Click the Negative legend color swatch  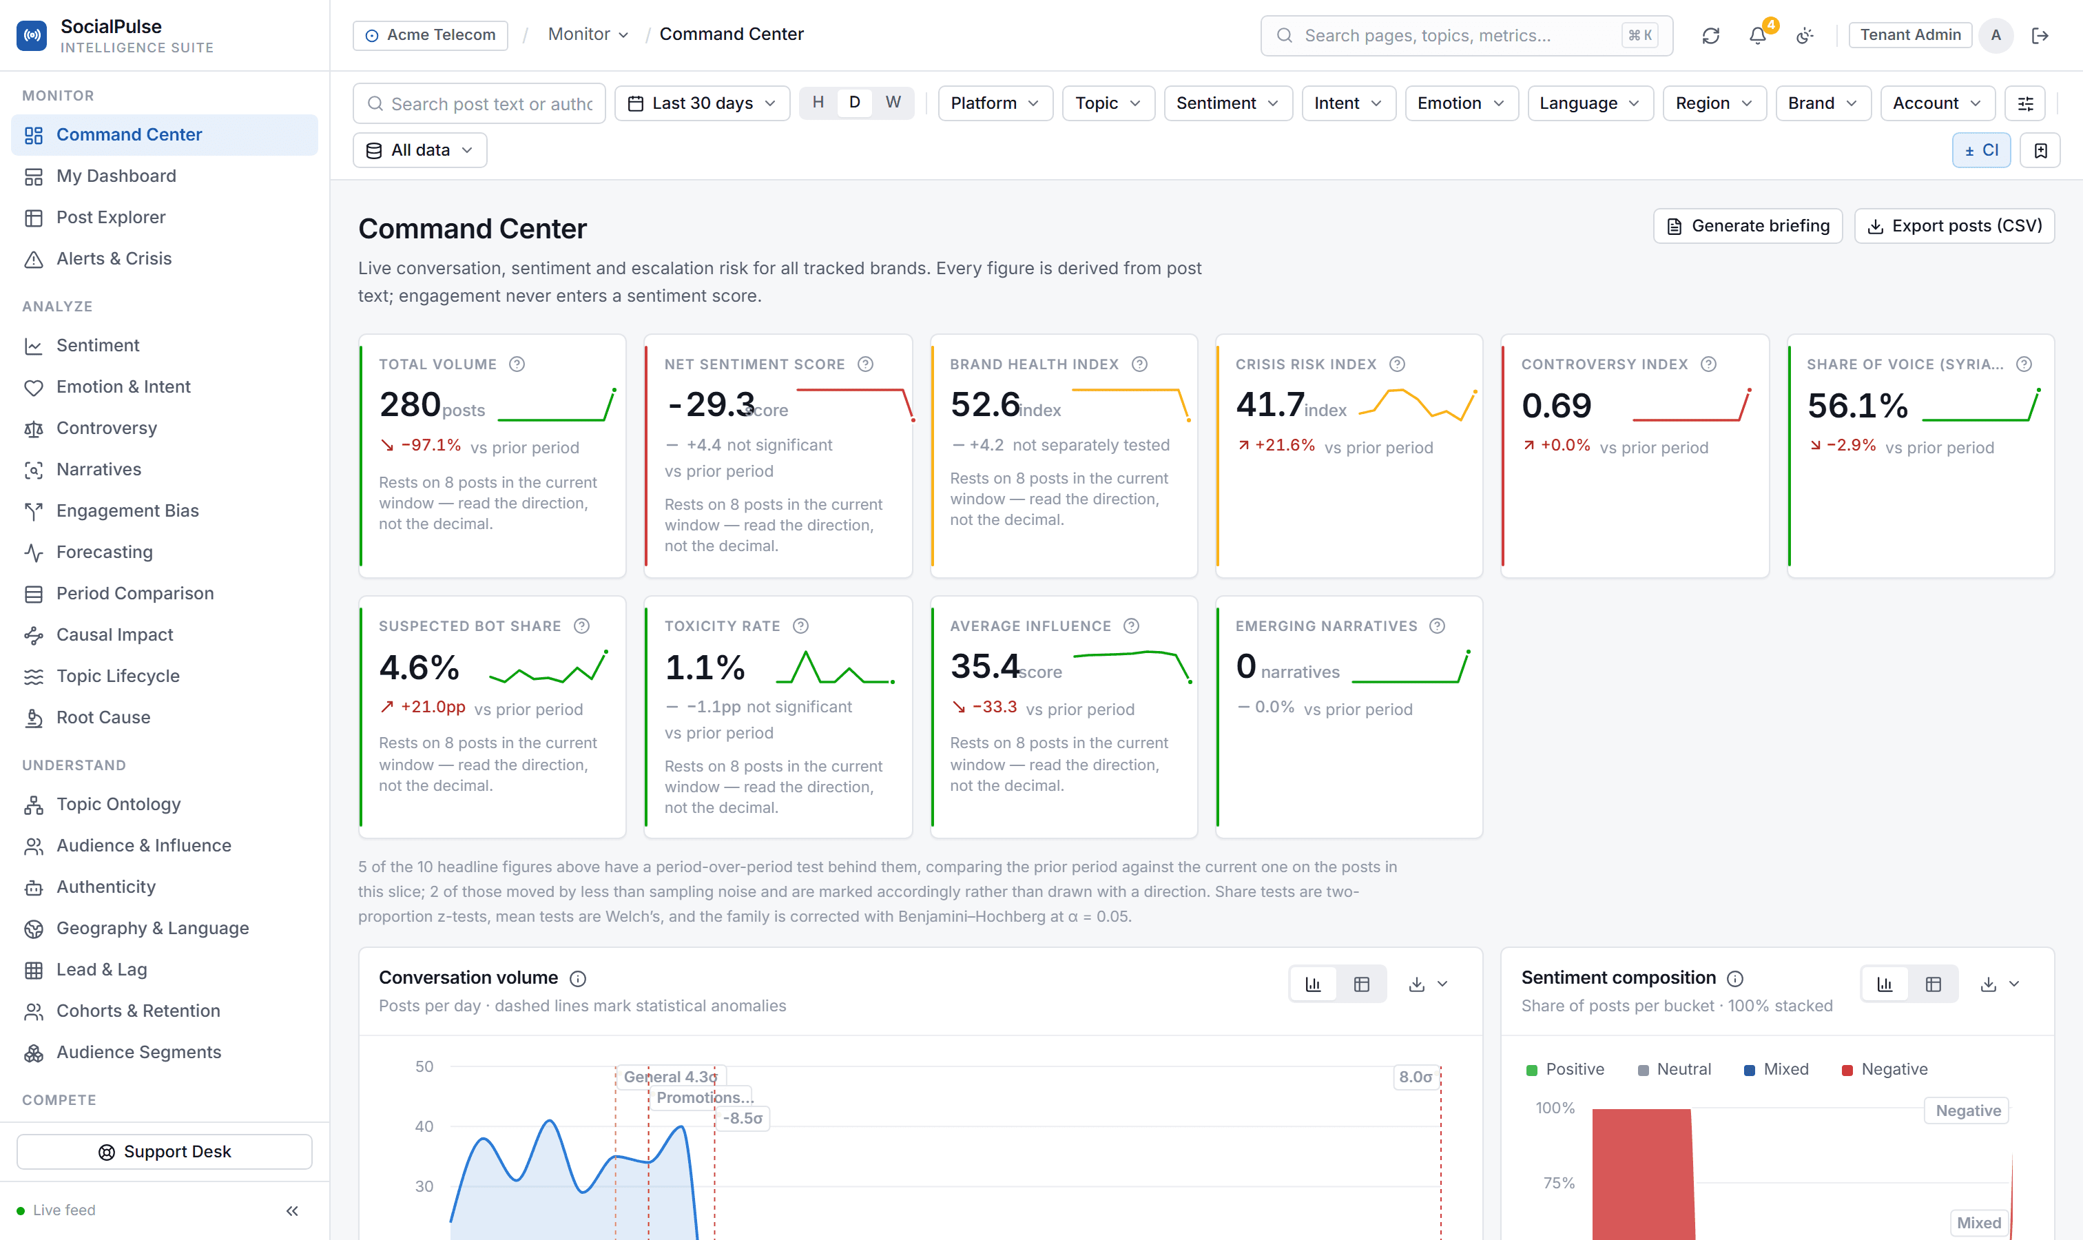click(1847, 1071)
